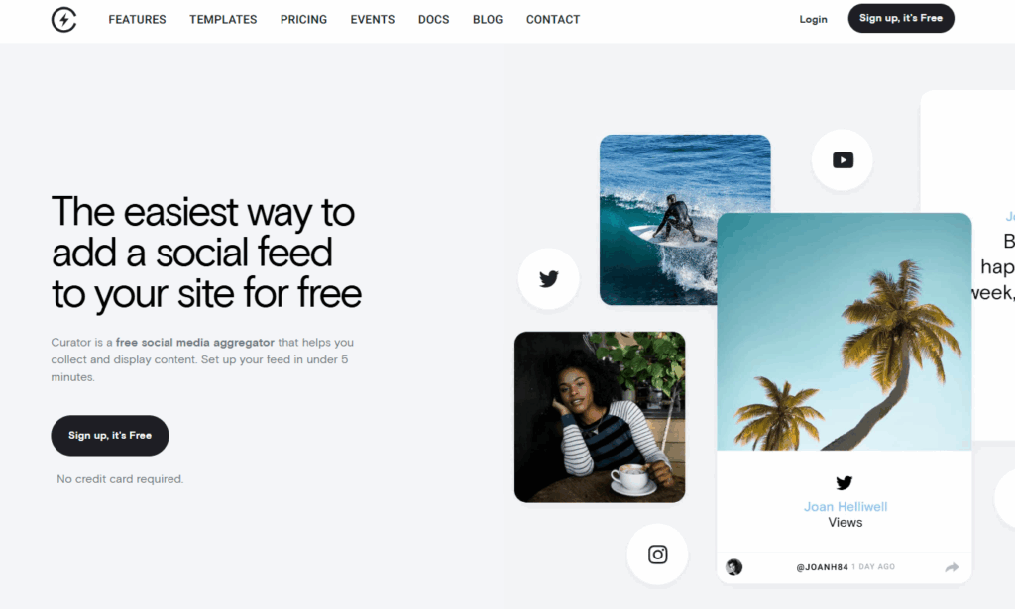This screenshot has width=1015, height=609.
Task: Click the Login link
Action: click(x=813, y=20)
